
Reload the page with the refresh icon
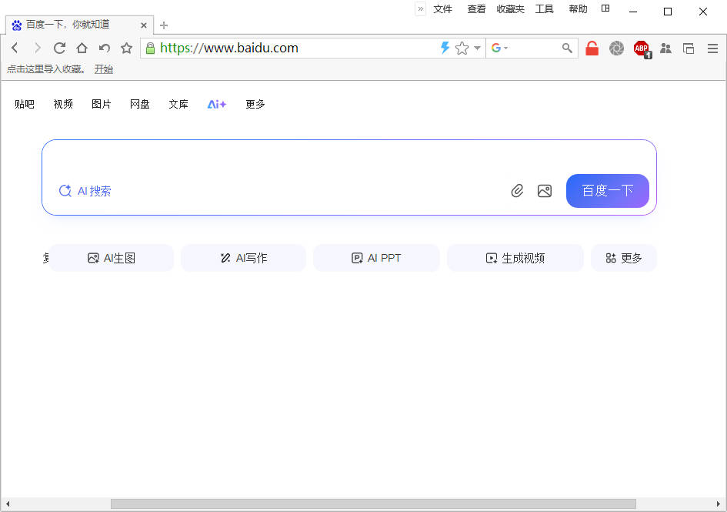coord(59,48)
